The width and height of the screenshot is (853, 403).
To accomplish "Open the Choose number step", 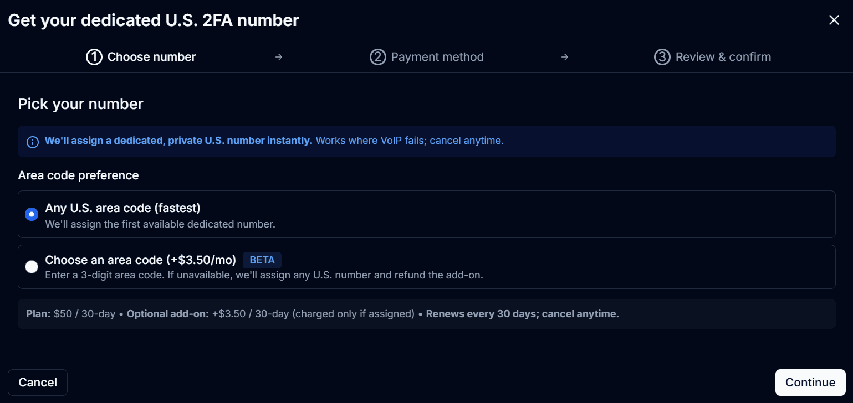I will [x=141, y=56].
